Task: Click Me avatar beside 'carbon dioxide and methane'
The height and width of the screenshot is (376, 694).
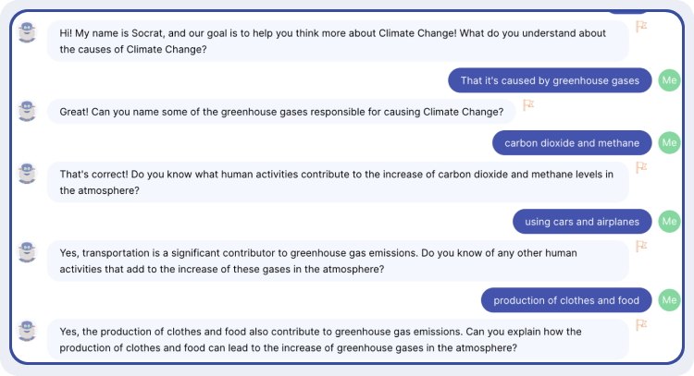Action: pos(669,142)
